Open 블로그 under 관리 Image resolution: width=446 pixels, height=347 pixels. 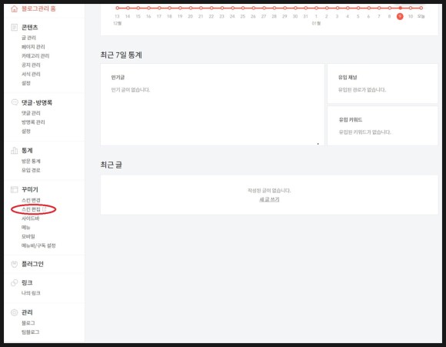click(28, 323)
